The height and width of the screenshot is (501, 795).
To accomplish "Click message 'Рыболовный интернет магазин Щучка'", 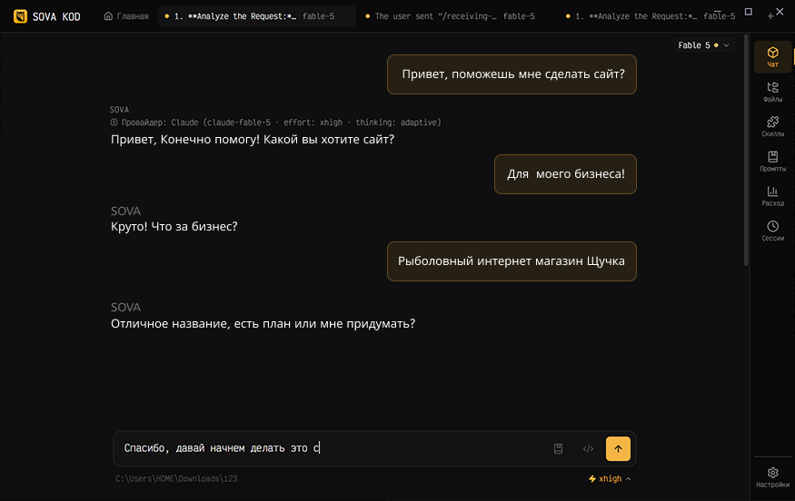I will (512, 260).
